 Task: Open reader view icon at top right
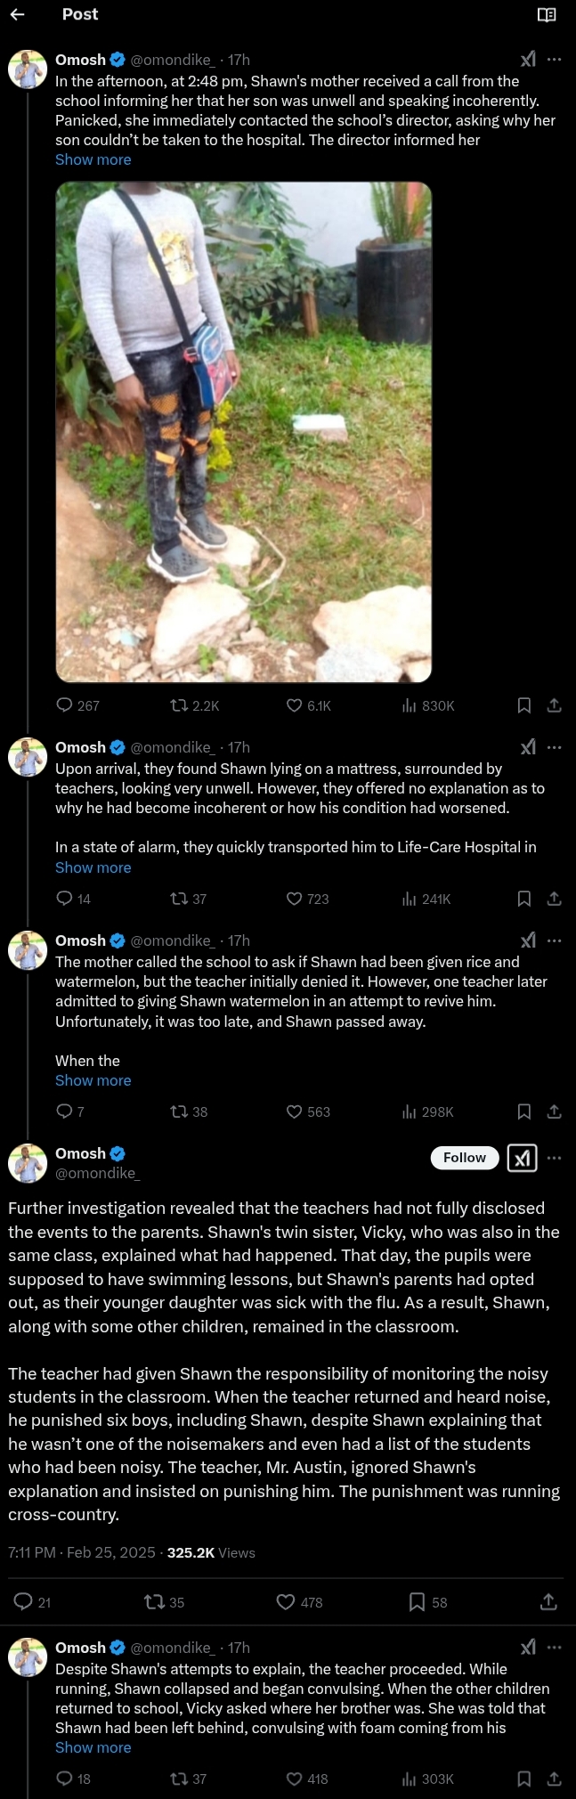click(547, 14)
